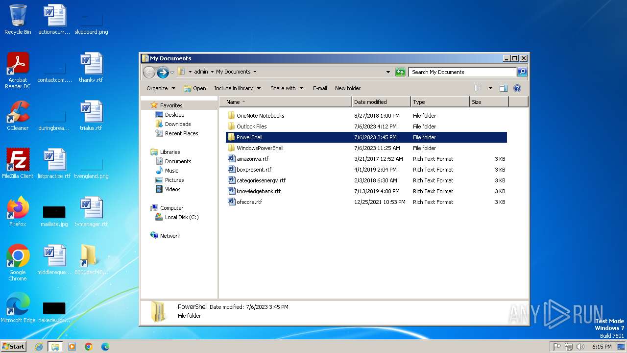Click Action Center flag tray icon
627x353 pixels.
(557, 347)
